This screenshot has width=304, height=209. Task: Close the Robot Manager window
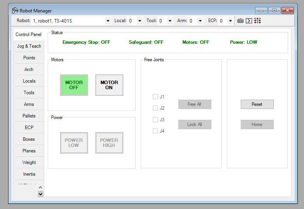tap(288, 10)
